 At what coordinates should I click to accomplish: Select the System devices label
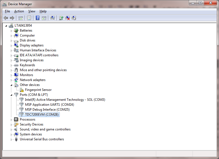[x=31, y=134]
